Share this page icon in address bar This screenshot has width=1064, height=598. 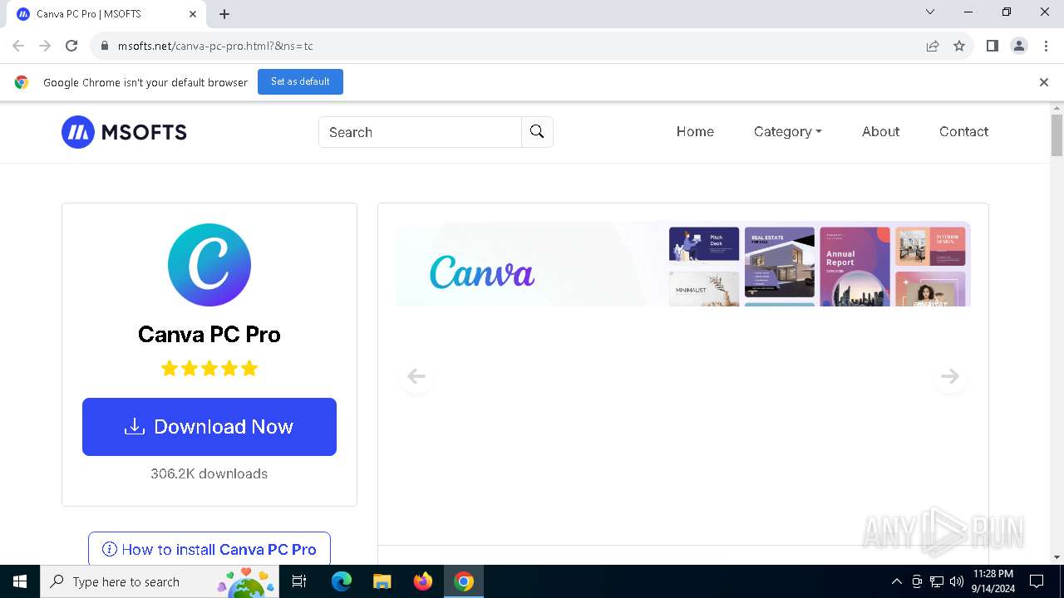click(x=933, y=46)
